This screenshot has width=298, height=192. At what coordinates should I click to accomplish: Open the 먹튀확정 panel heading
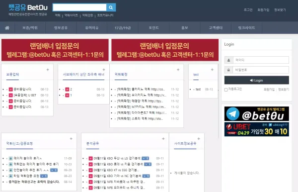[x=121, y=75]
